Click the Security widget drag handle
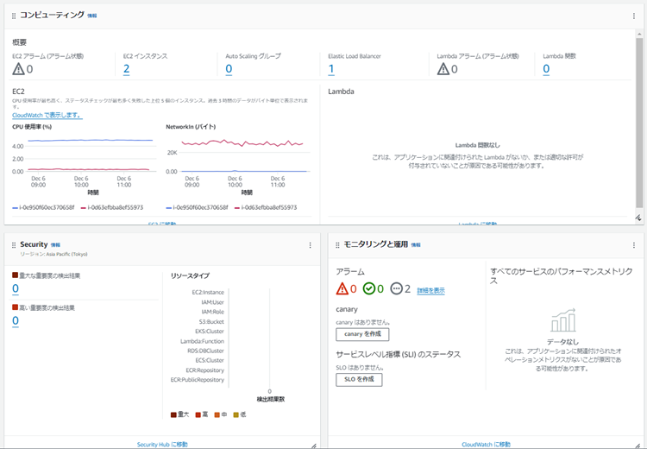This screenshot has height=449, width=647. (x=14, y=245)
